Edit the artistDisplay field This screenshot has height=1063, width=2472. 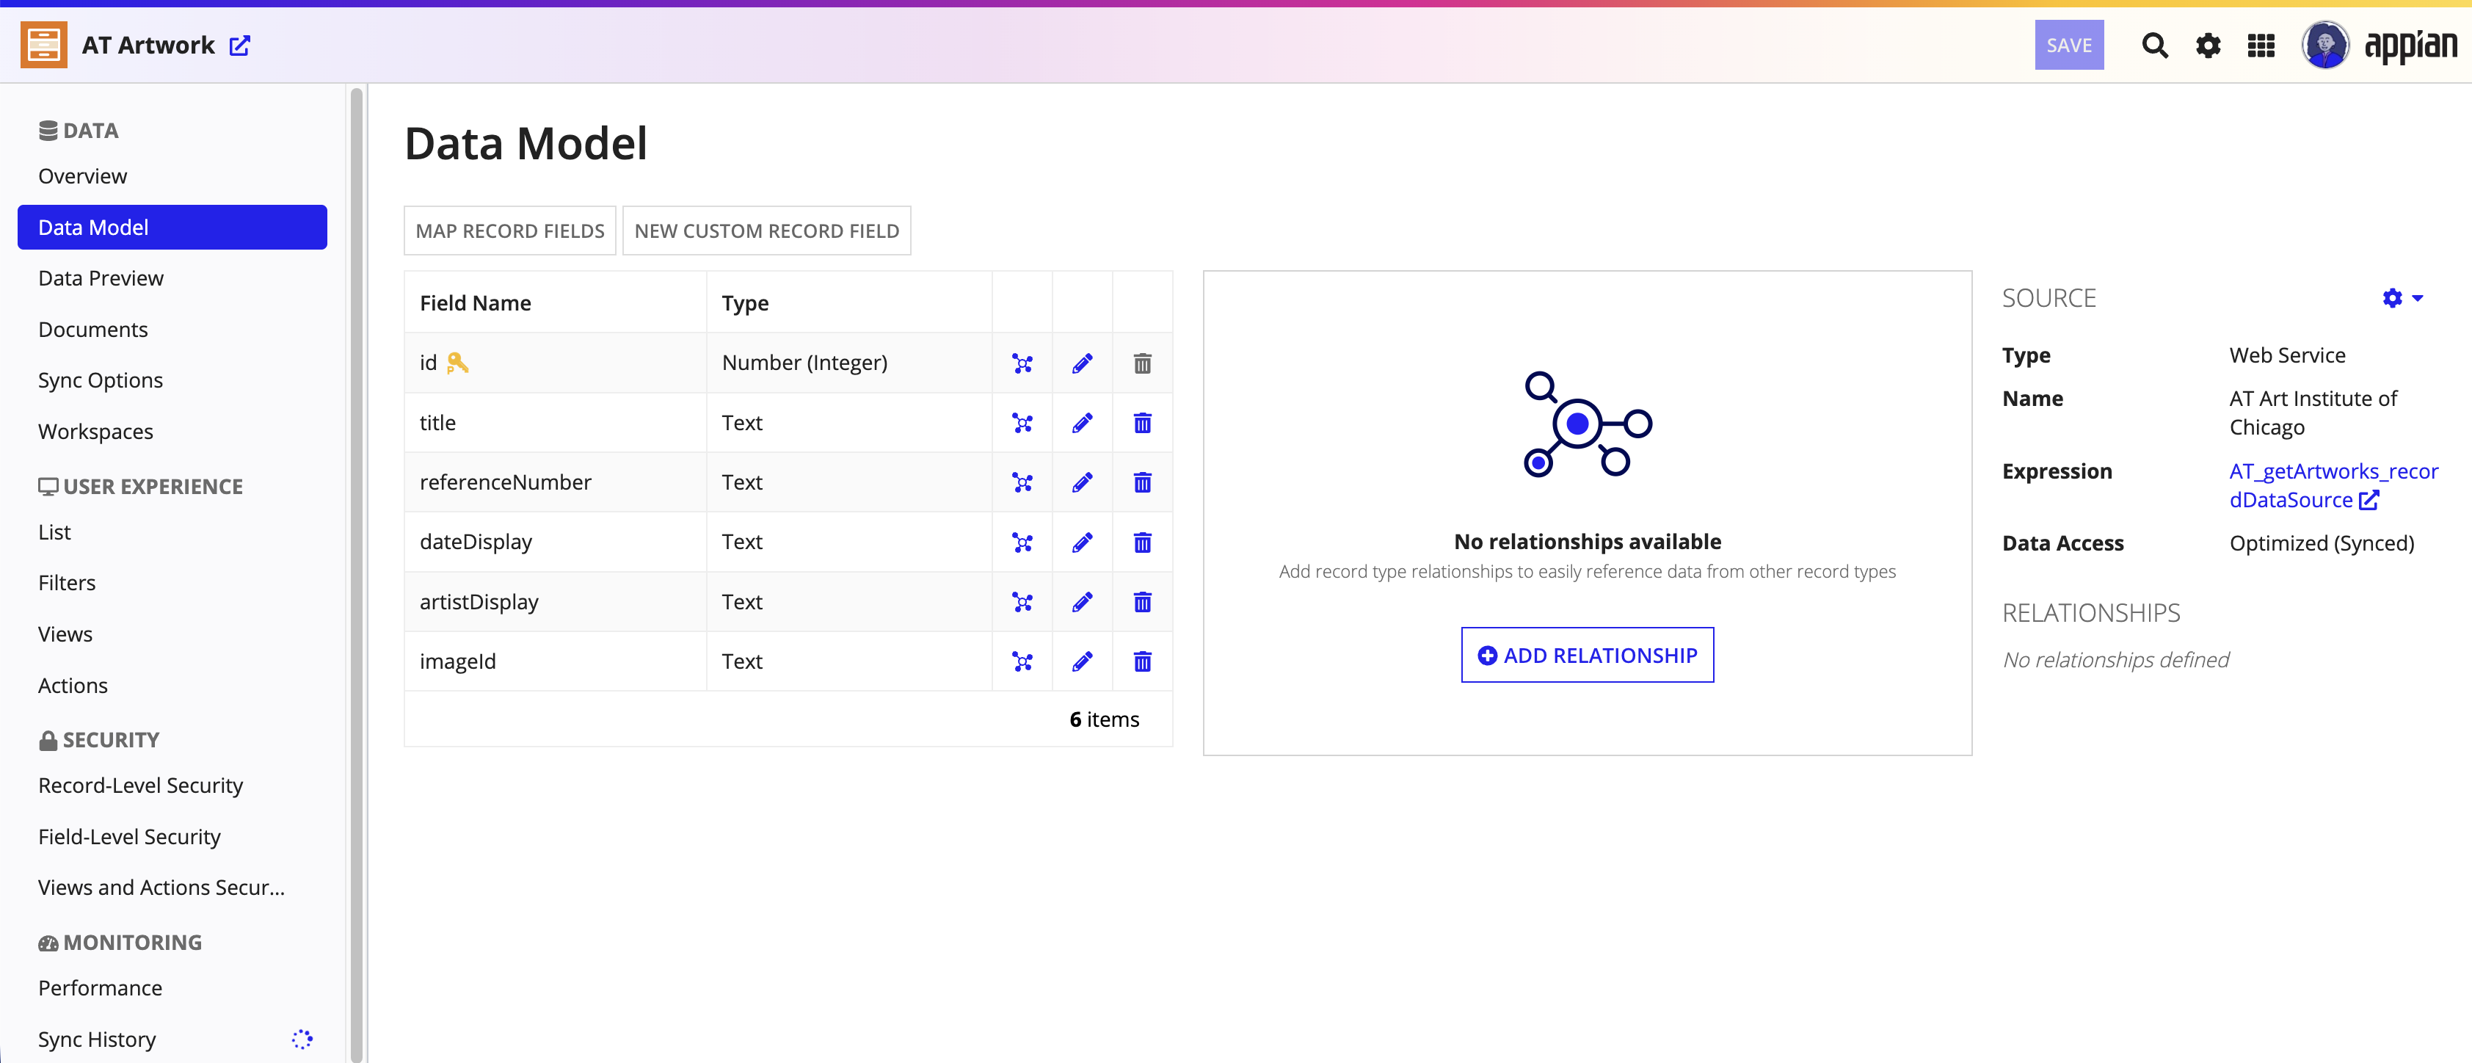(1082, 602)
